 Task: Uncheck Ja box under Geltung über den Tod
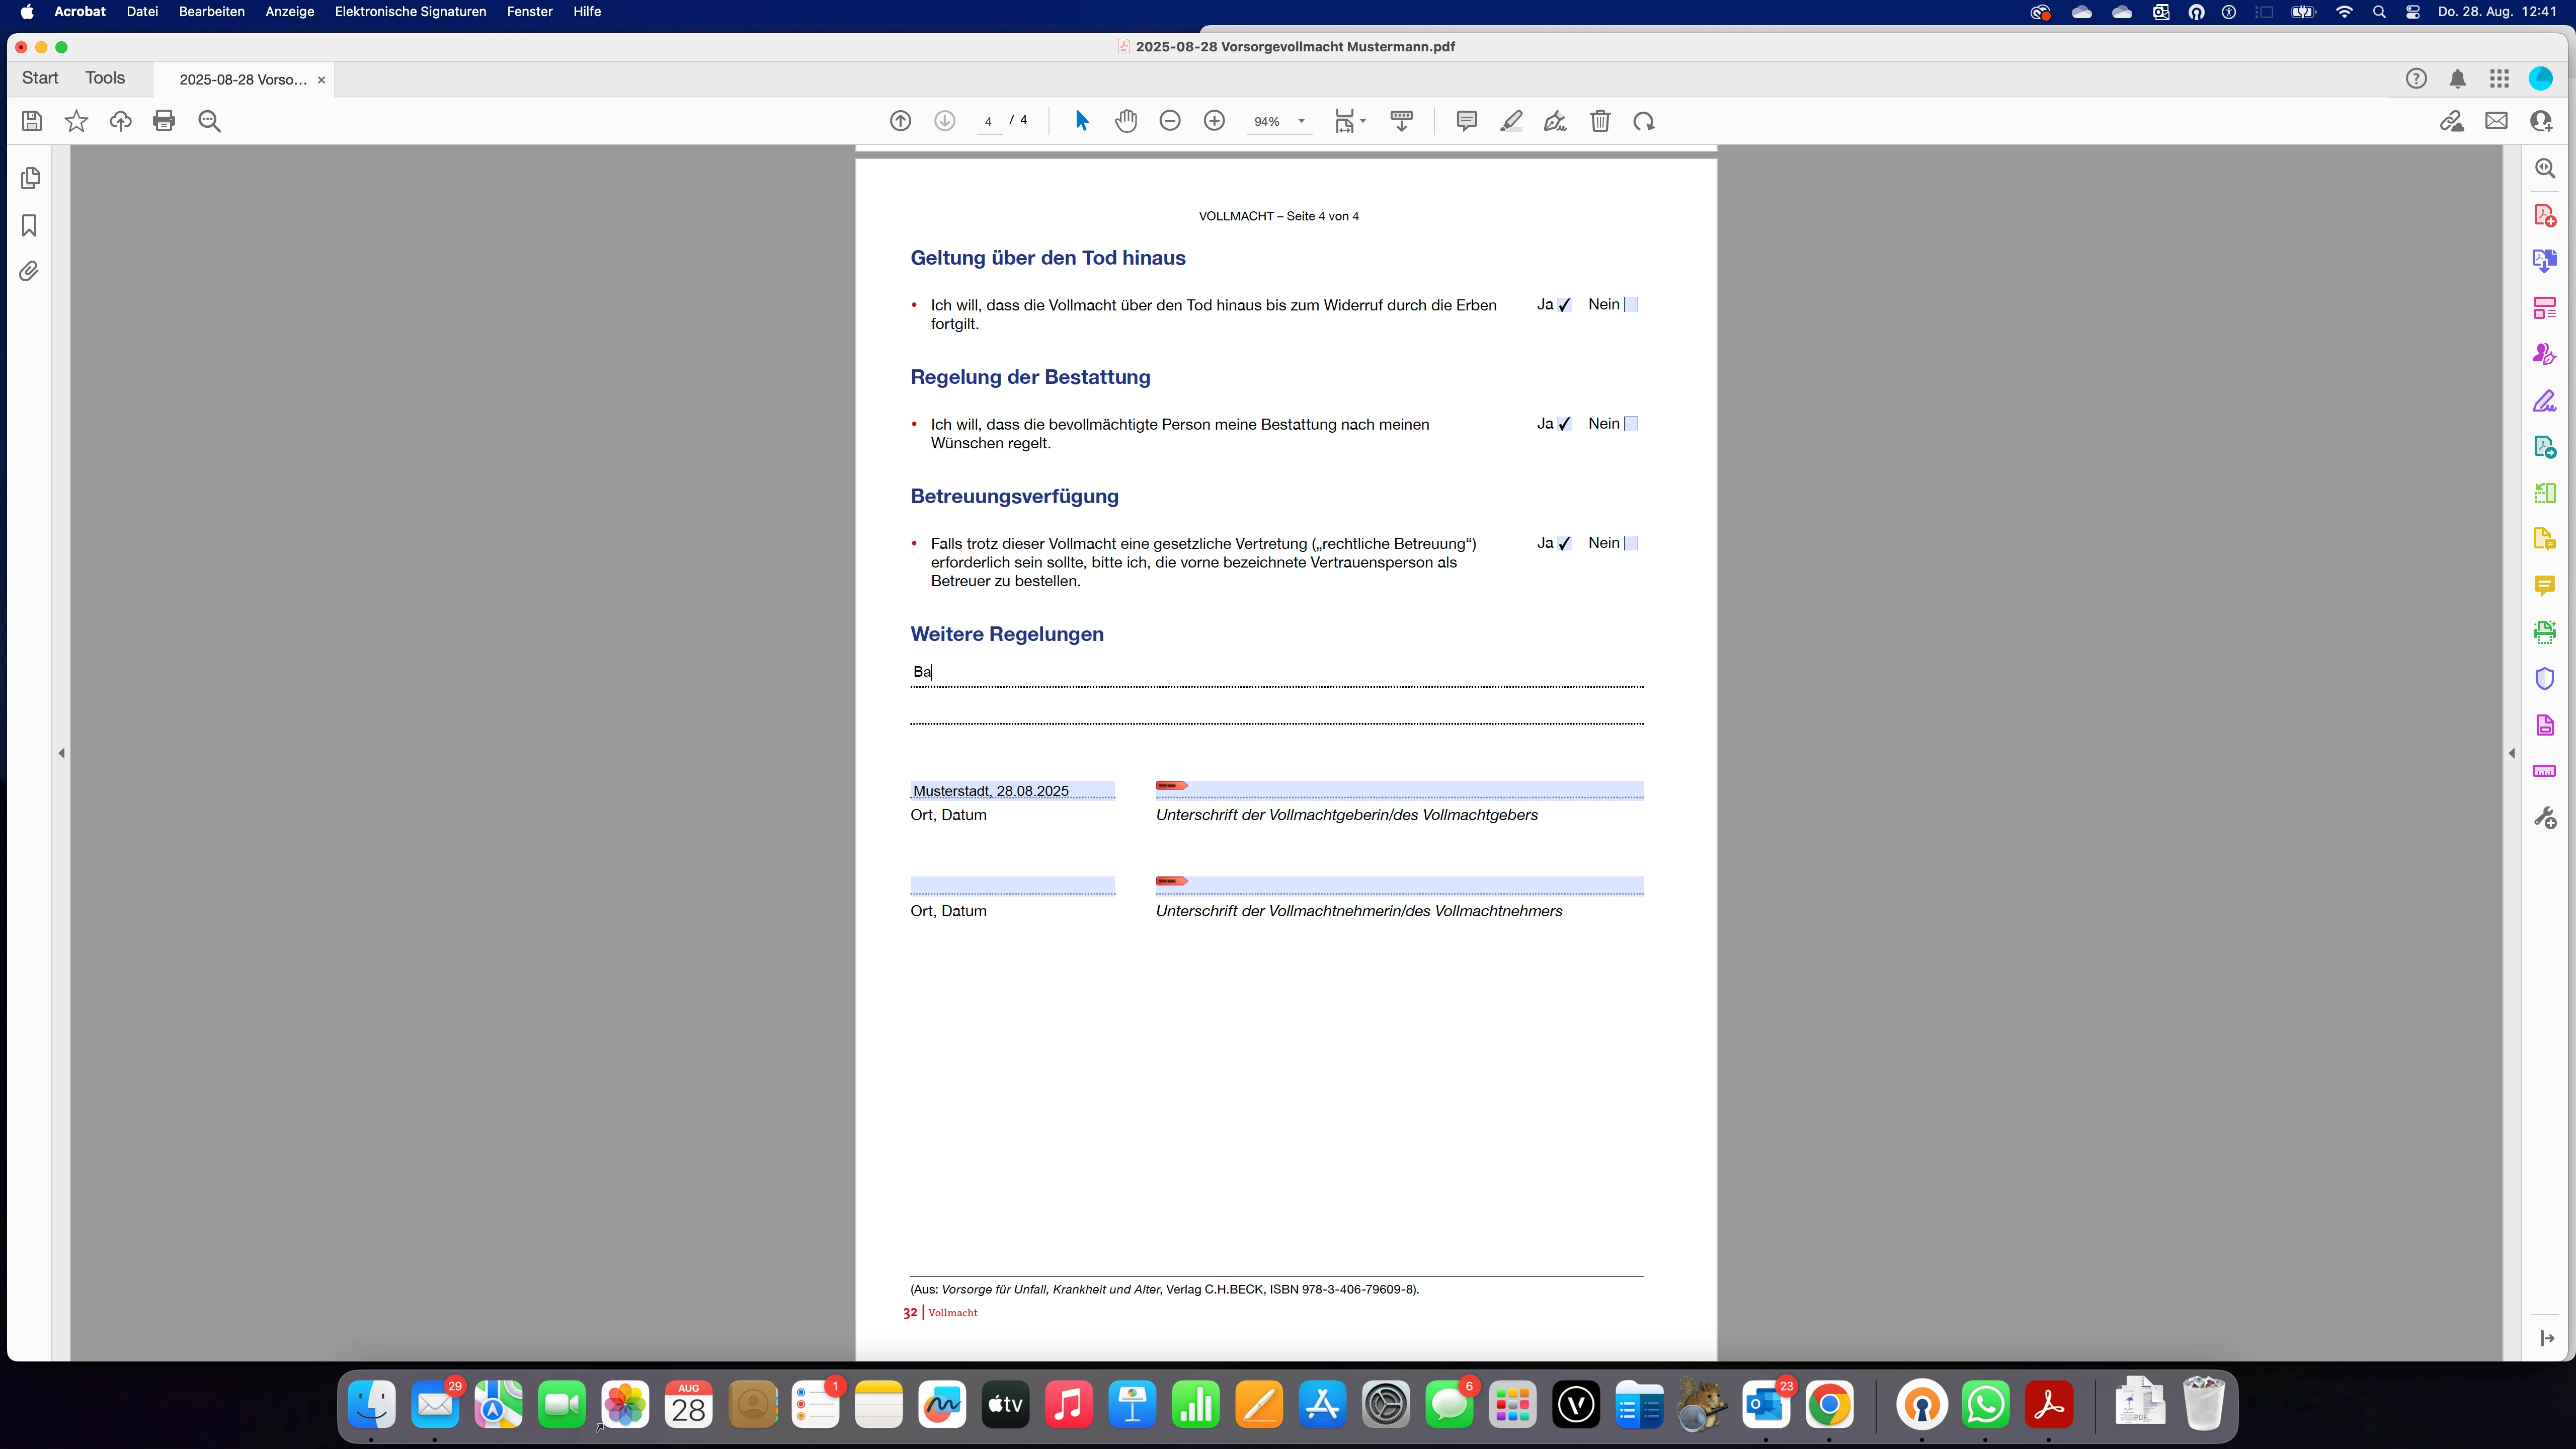pos(1564,305)
